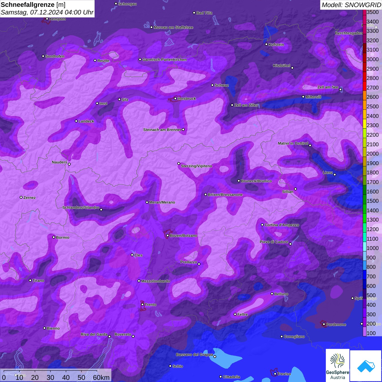Screen dimensions: 382x382
Task: Click the Kufstein location marker dot
Action: (x=266, y=44)
